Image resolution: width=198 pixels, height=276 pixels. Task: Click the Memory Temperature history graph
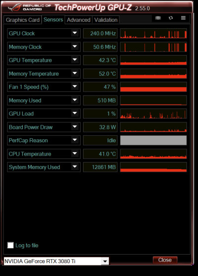[x=153, y=73]
